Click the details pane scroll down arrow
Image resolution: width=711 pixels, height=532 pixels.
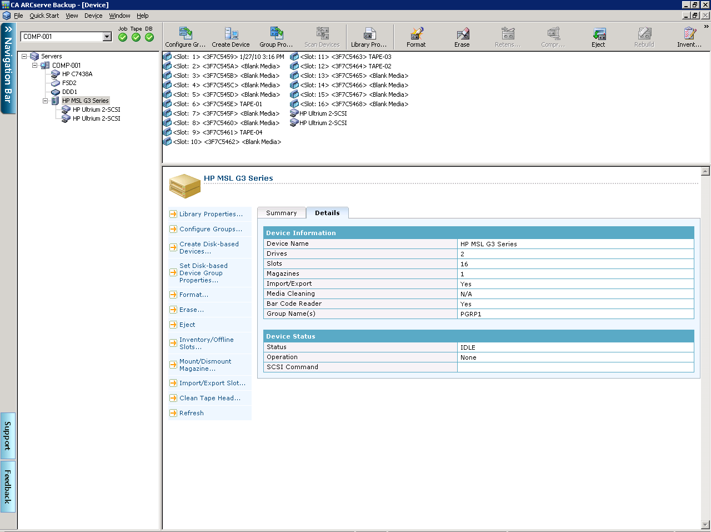click(x=705, y=525)
